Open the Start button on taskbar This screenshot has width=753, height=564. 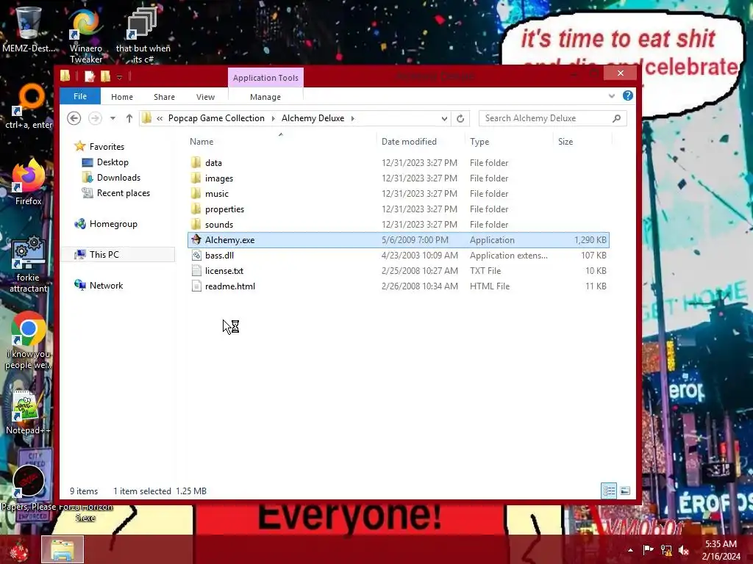pos(19,549)
